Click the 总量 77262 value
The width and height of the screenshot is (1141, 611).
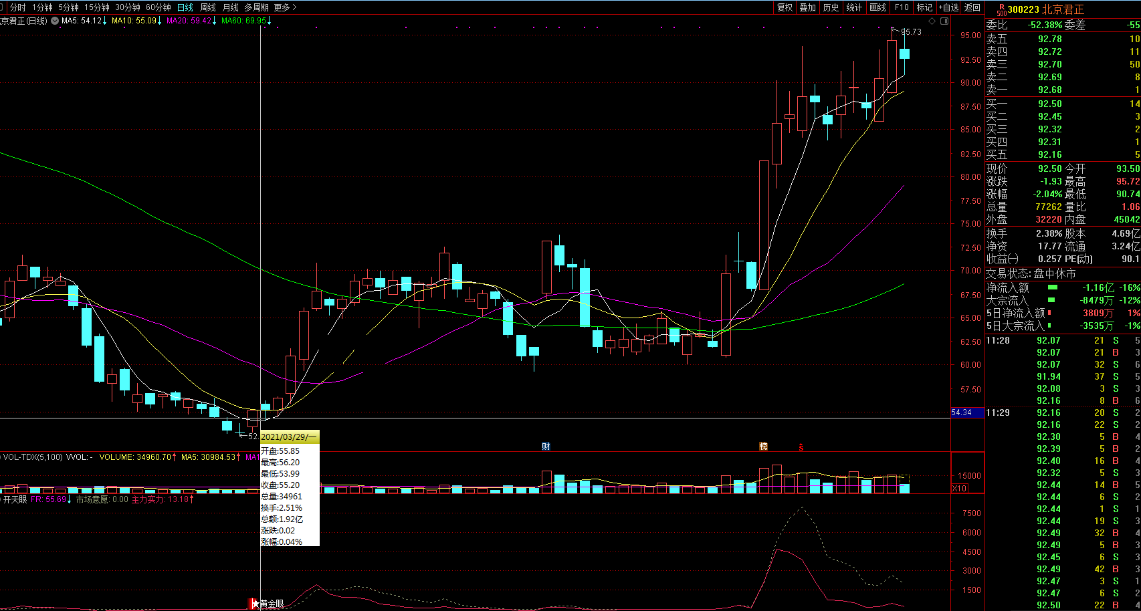pos(1049,207)
